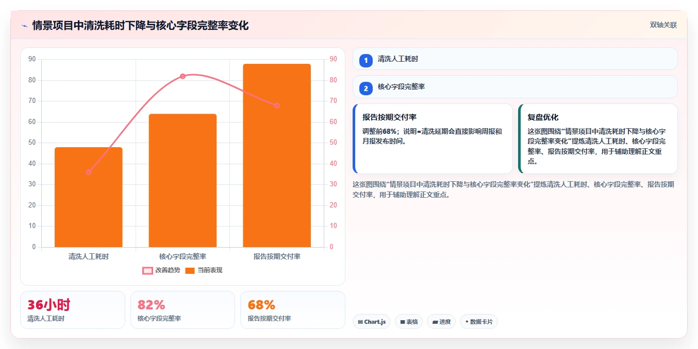The height and width of the screenshot is (349, 698).
Task: Toggle the 当前表现 legend swatch
Action: [x=190, y=271]
